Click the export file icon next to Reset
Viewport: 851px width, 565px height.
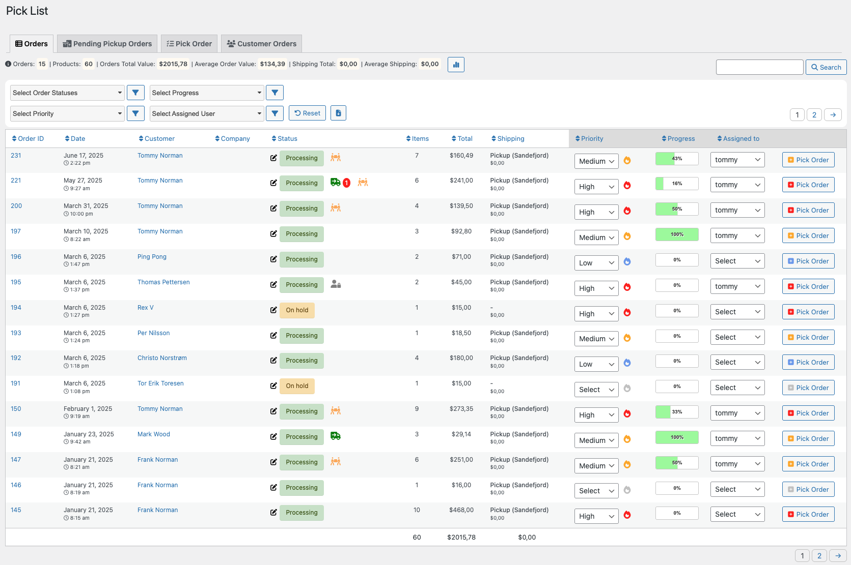click(338, 113)
